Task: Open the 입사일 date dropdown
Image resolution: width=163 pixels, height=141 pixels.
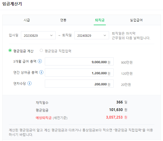Action: [38, 35]
